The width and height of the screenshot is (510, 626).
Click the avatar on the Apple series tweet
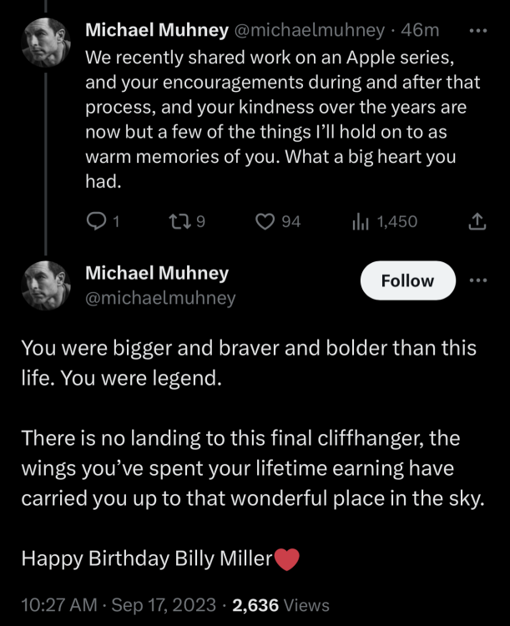(x=45, y=42)
